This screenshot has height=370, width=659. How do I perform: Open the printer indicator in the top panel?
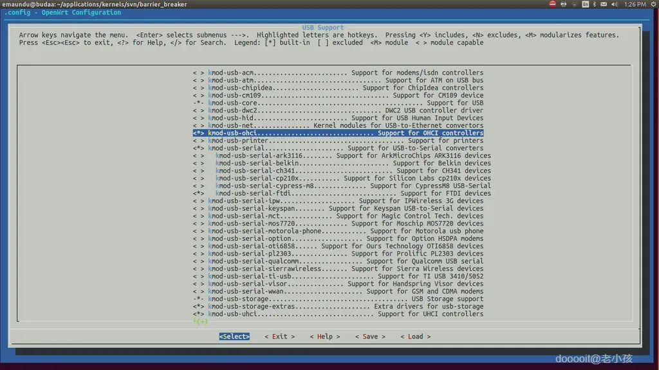tap(564, 4)
